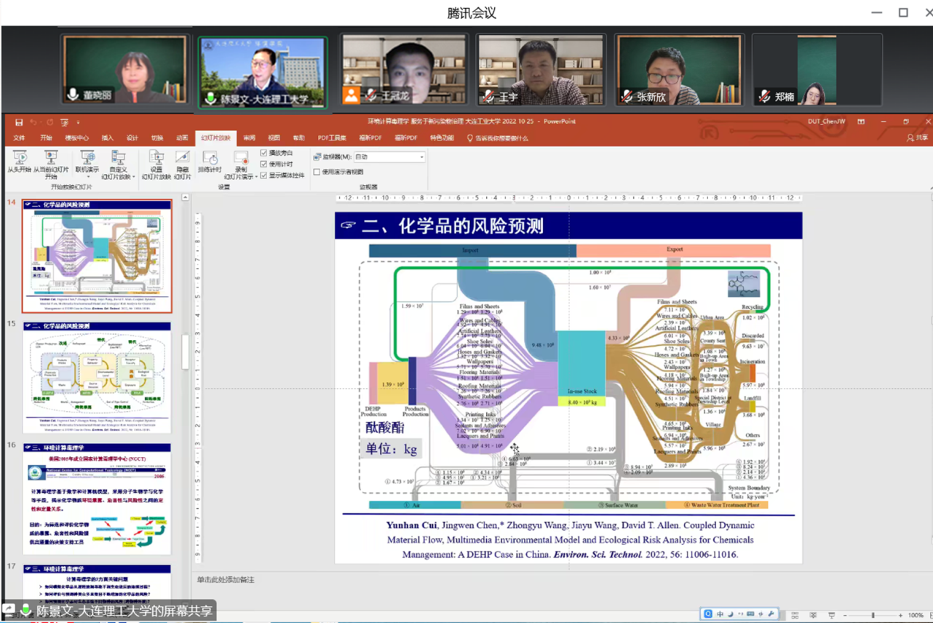The image size is (933, 623).
Task: Enable 使用演示者视图 checkbox
Action: (x=317, y=172)
